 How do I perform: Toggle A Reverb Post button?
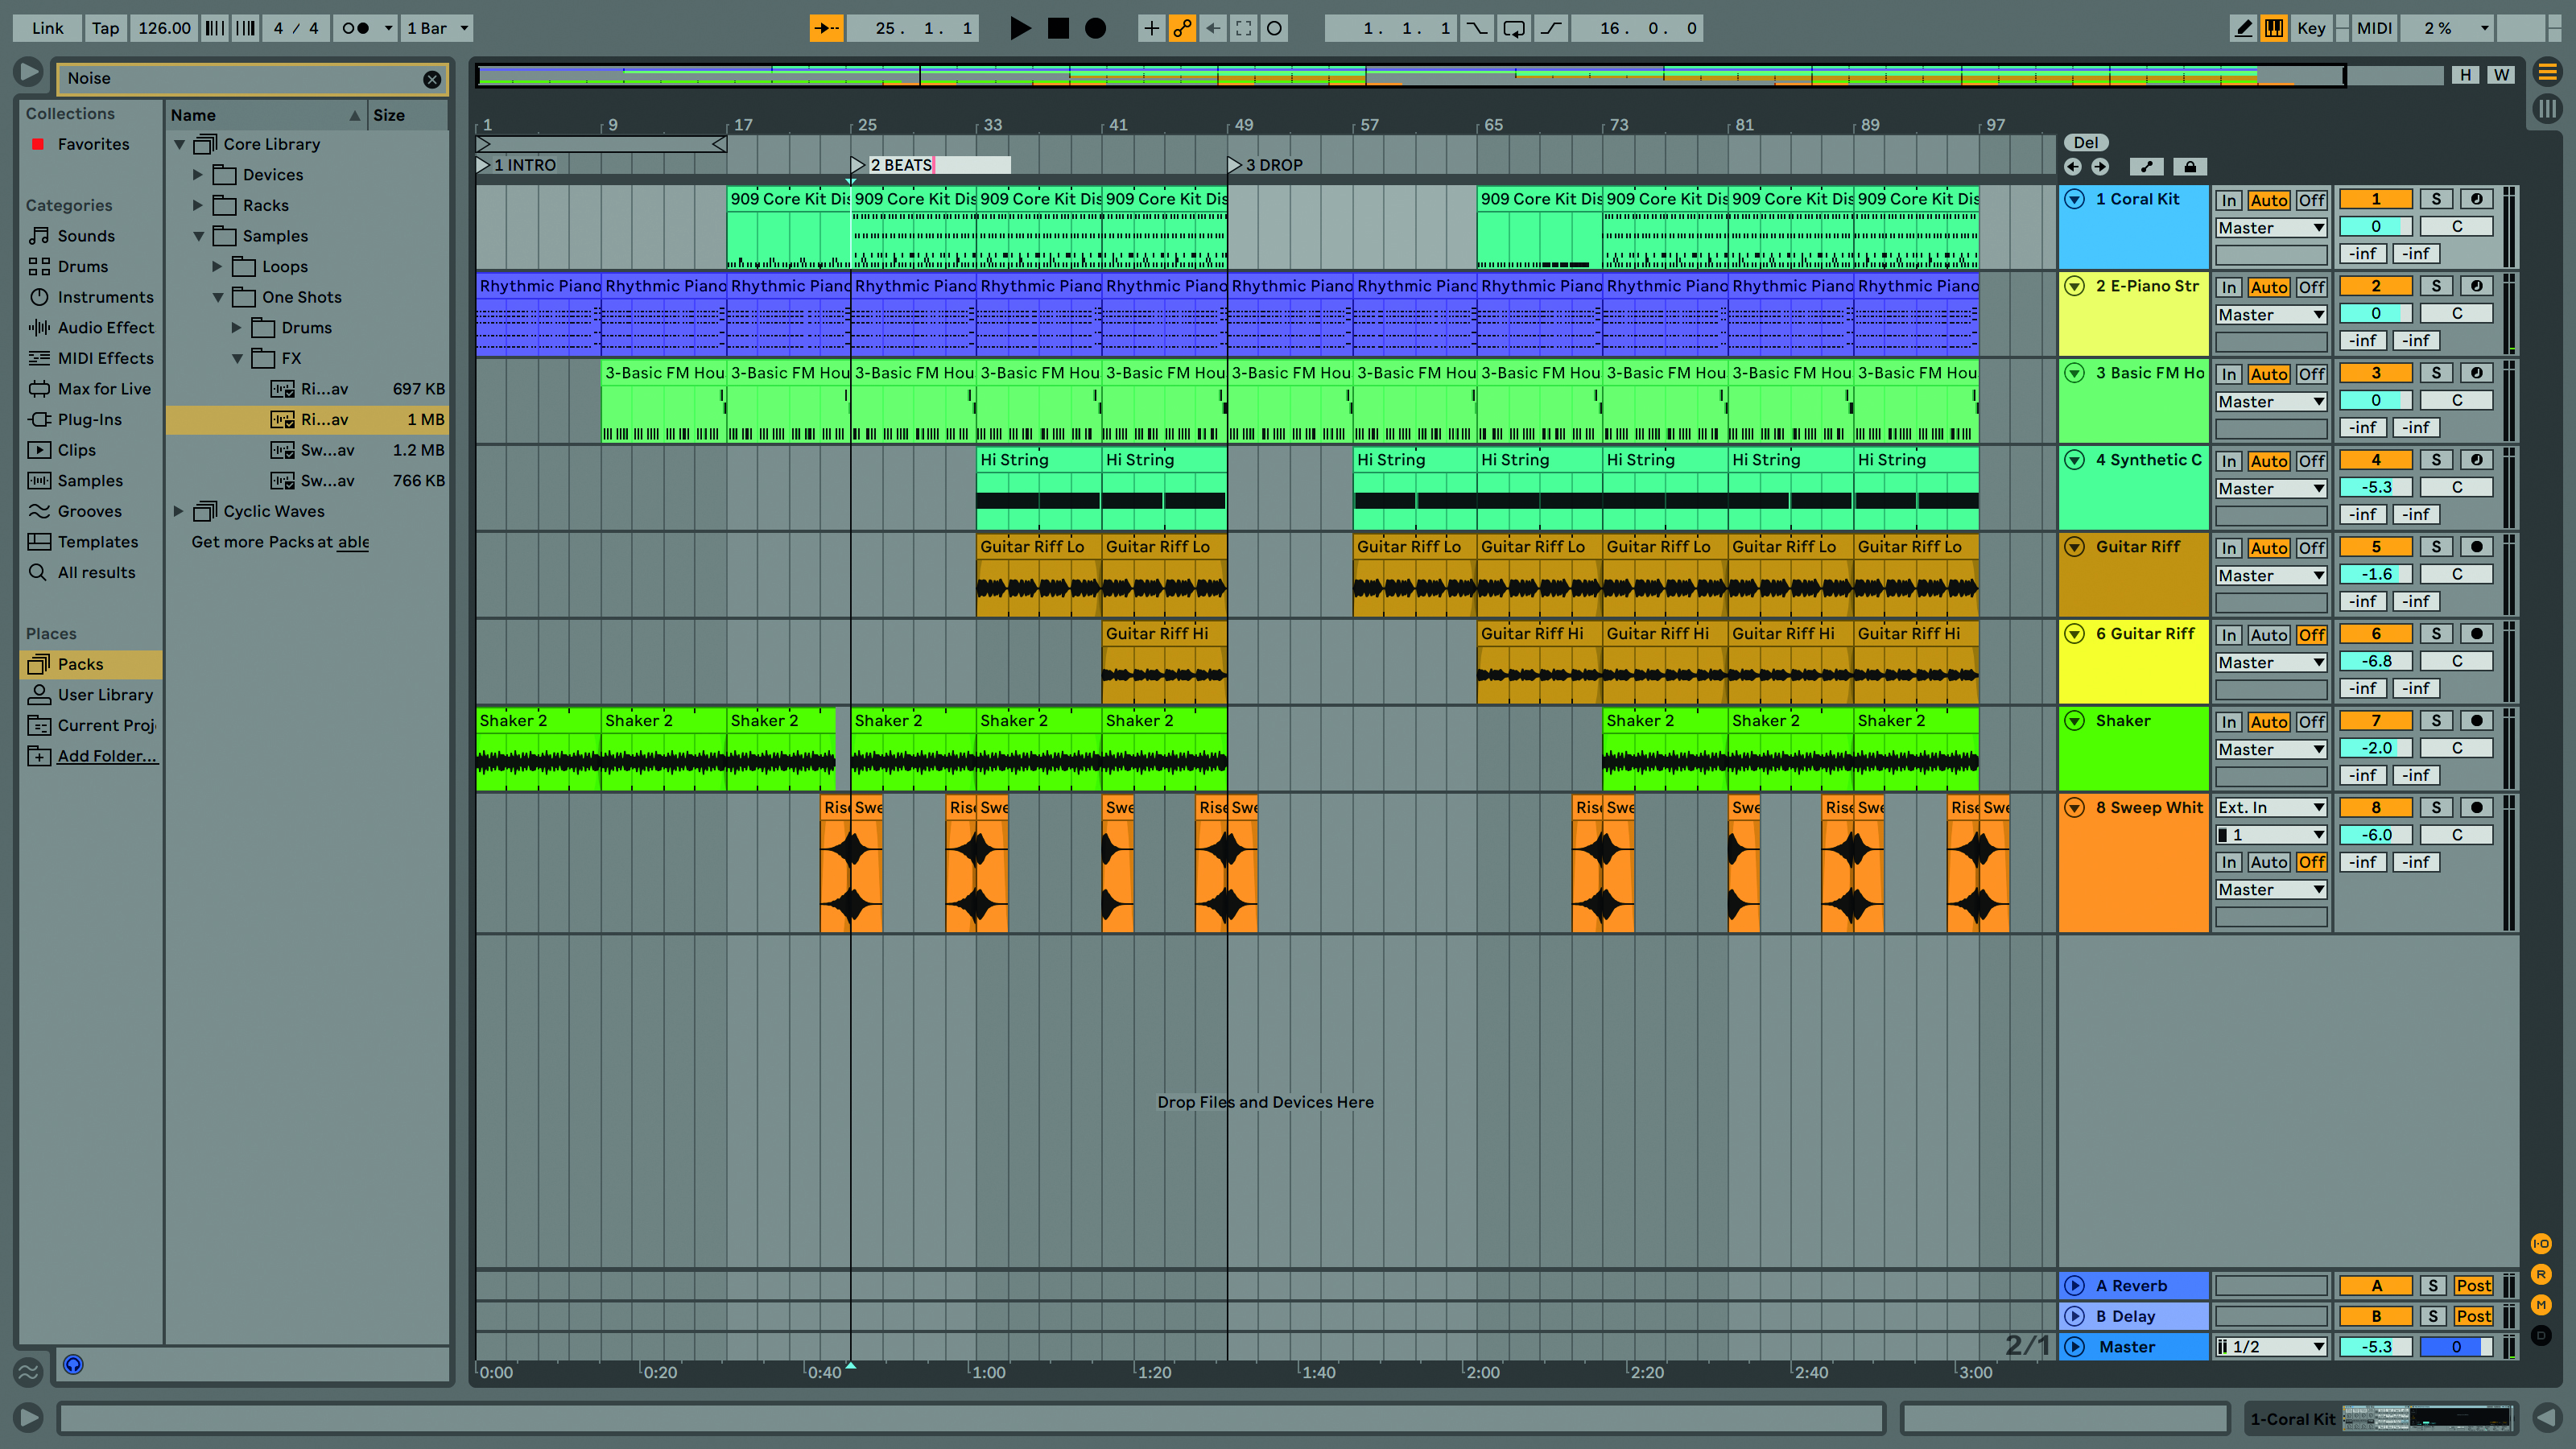tap(2473, 1286)
